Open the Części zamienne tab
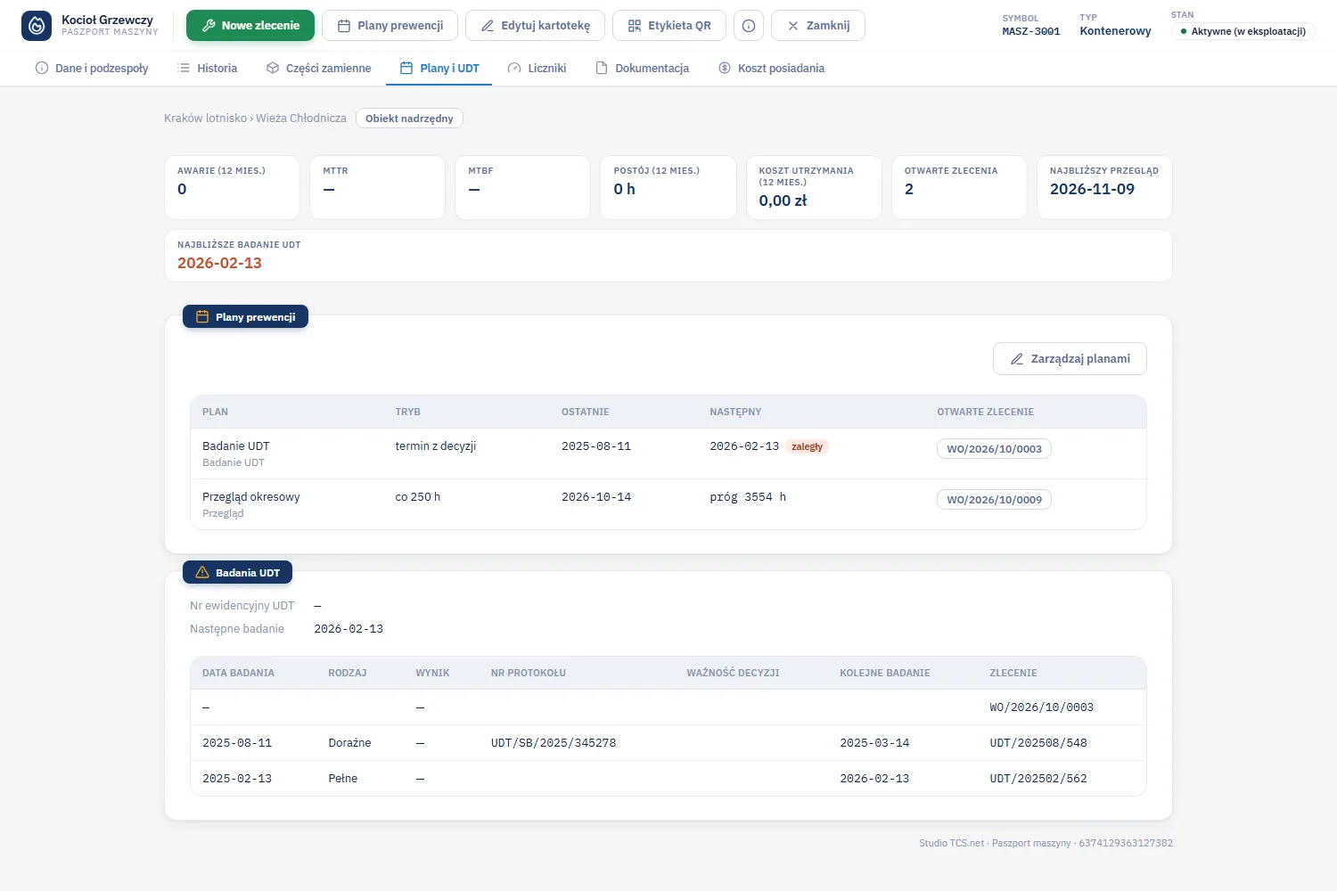The image size is (1337, 891). (x=319, y=69)
